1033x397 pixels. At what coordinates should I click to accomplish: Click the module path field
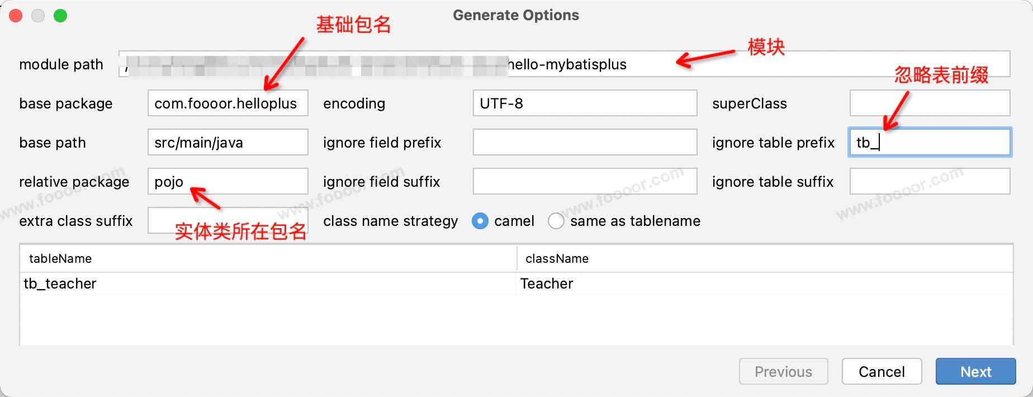(x=783, y=64)
